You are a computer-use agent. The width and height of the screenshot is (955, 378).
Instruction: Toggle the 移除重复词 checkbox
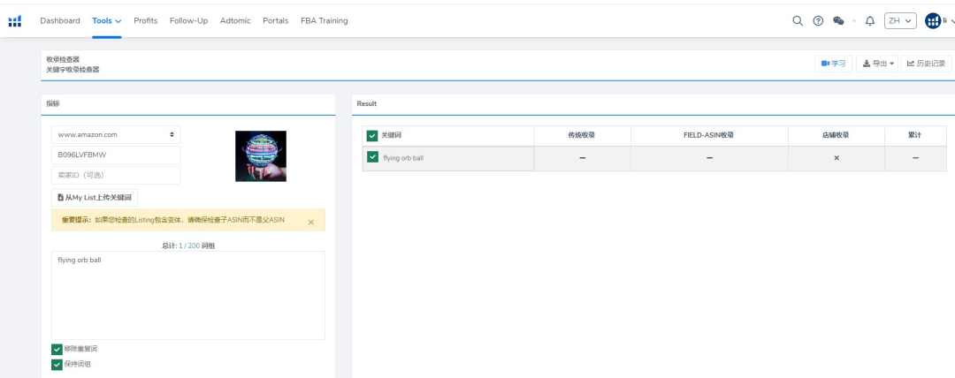57,349
